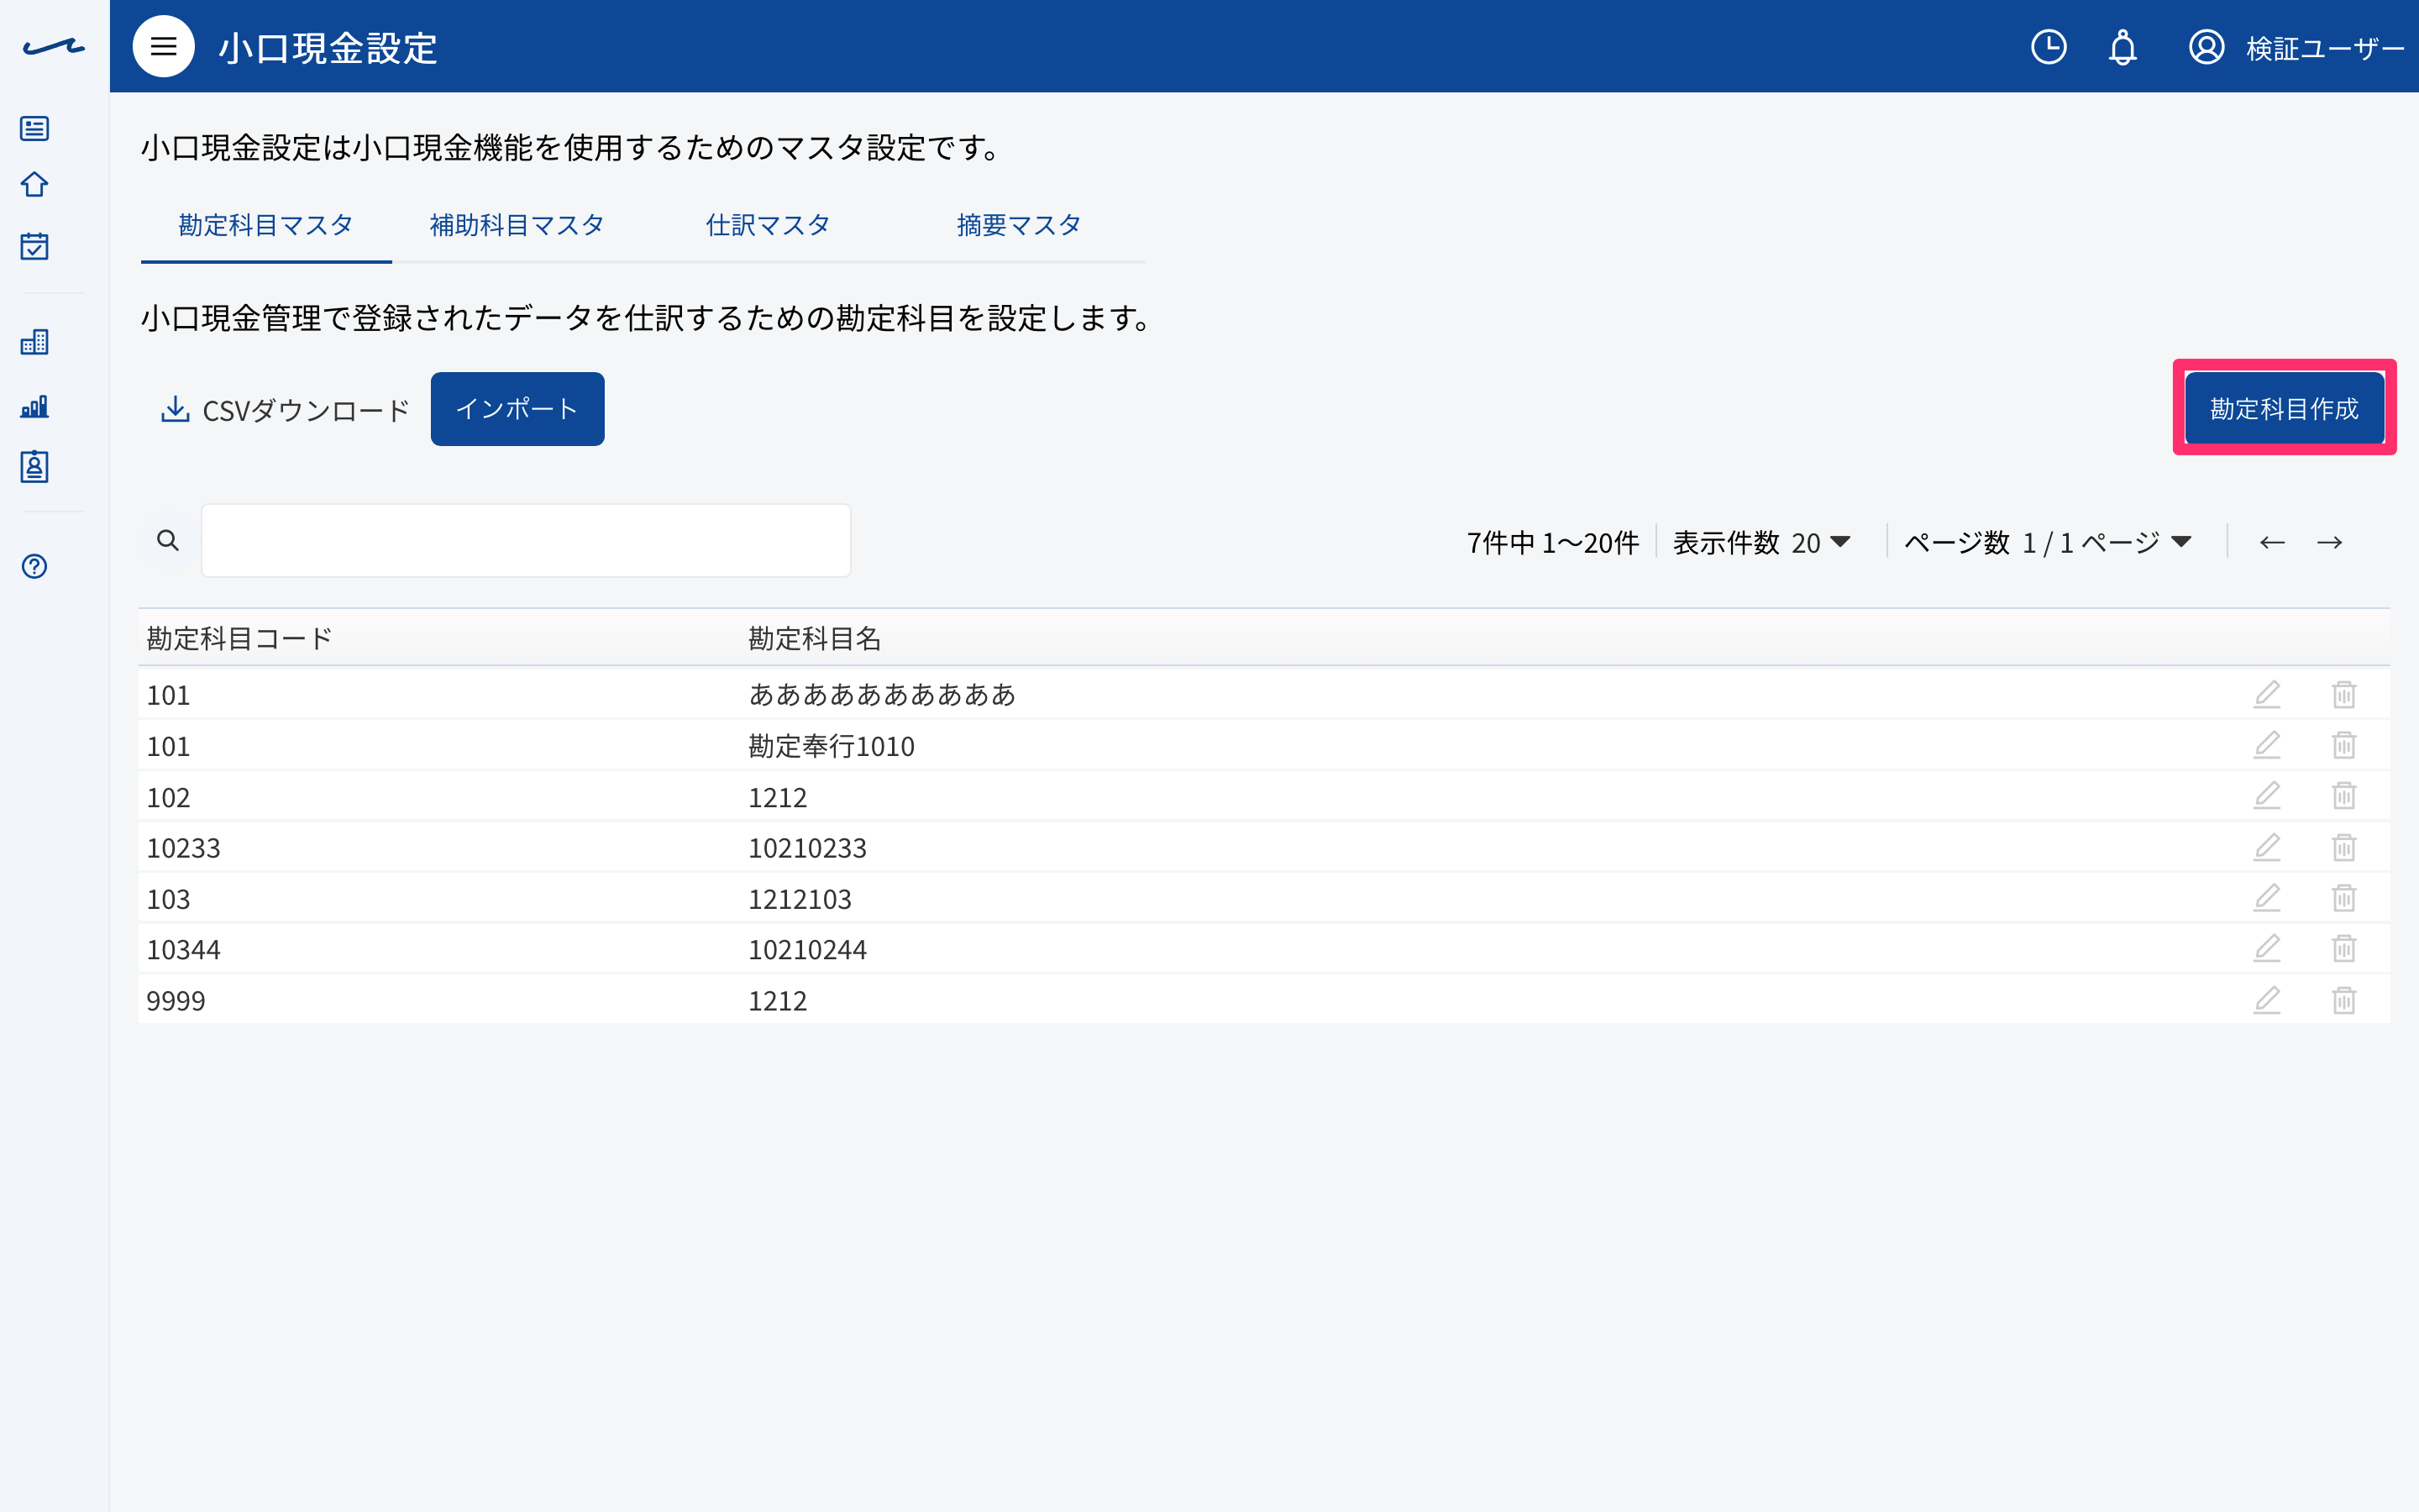Screen dimensions: 2419x1512
Task: Click CSVダウンロード link
Action: 285,410
